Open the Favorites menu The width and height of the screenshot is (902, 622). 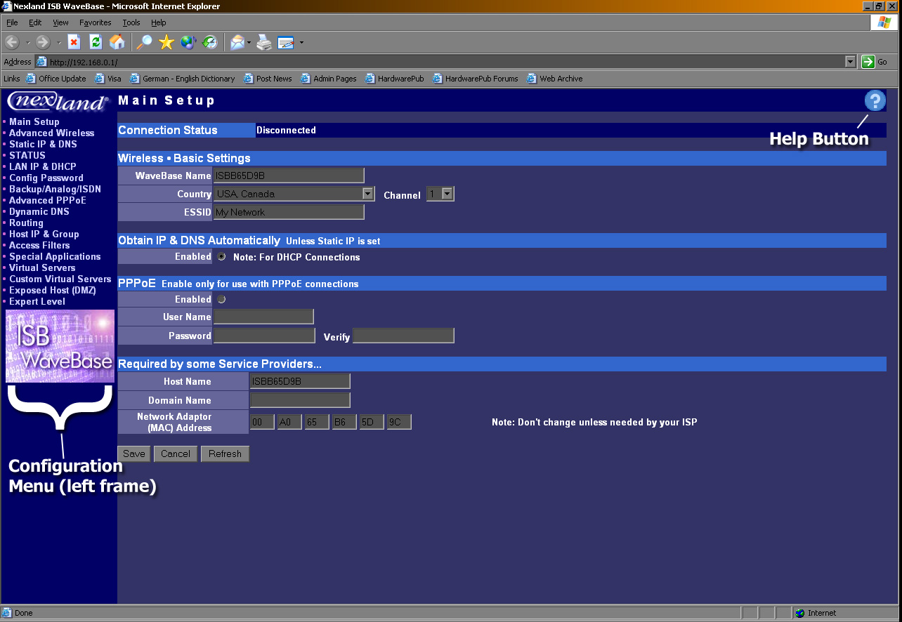[95, 22]
